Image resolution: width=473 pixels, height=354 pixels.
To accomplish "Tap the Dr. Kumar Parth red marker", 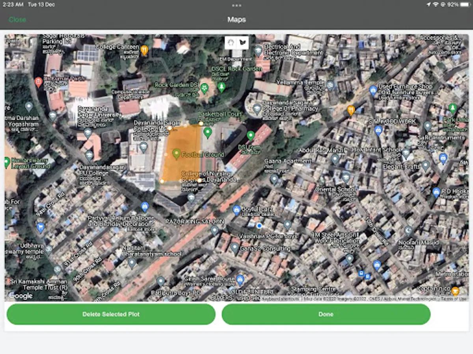I will 38,82.
